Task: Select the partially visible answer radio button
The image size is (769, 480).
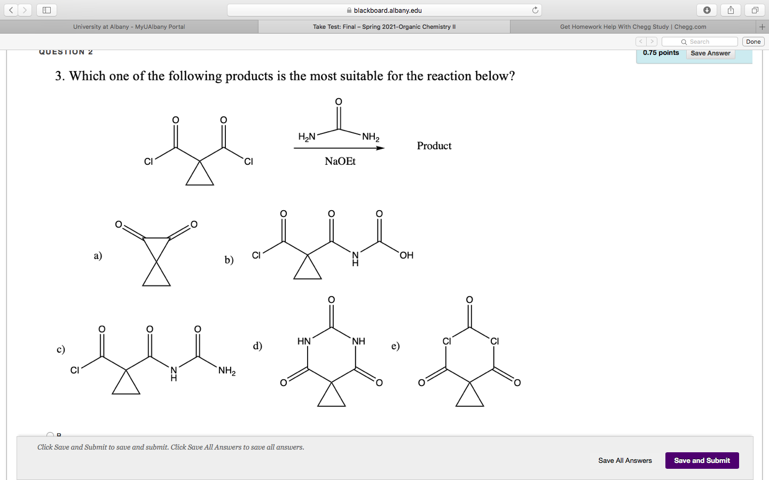Action: pos(50,435)
